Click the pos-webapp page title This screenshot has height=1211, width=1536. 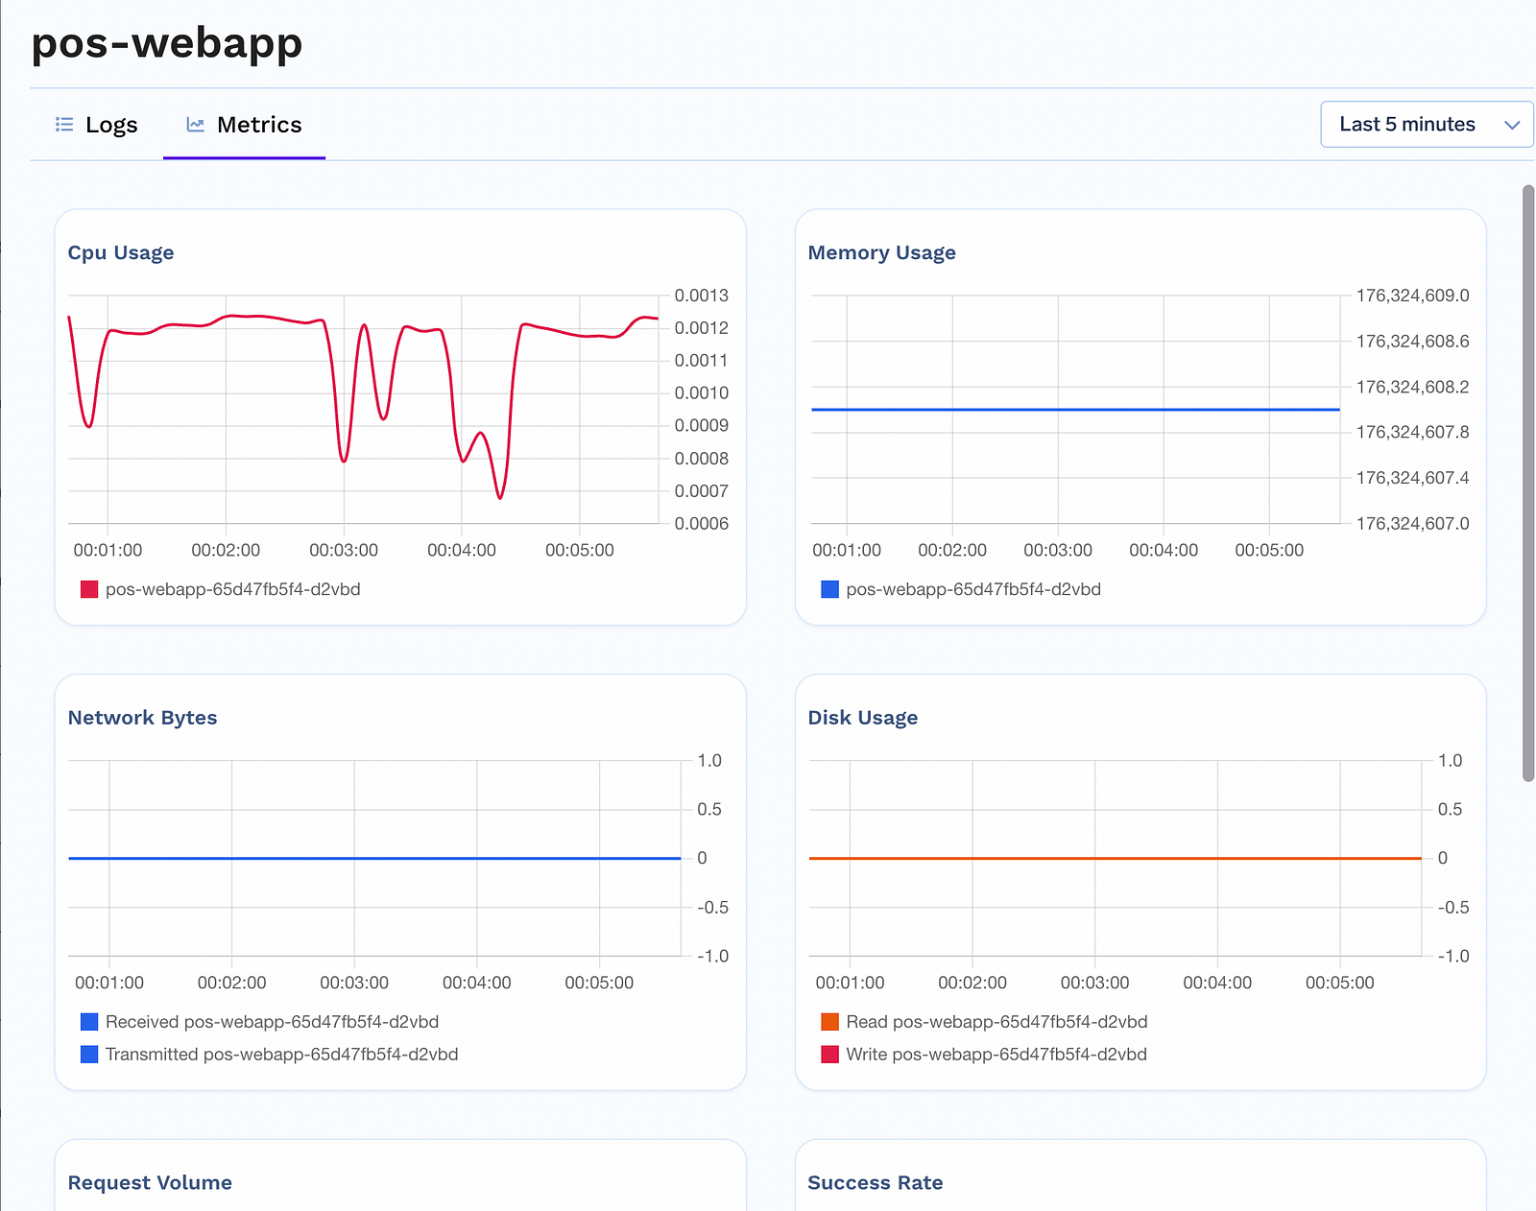click(166, 42)
